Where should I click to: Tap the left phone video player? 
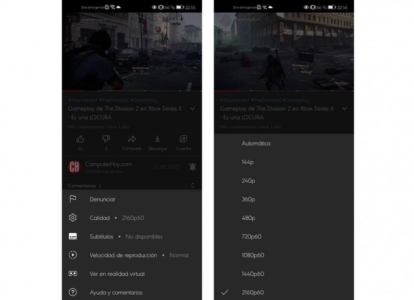(132, 51)
